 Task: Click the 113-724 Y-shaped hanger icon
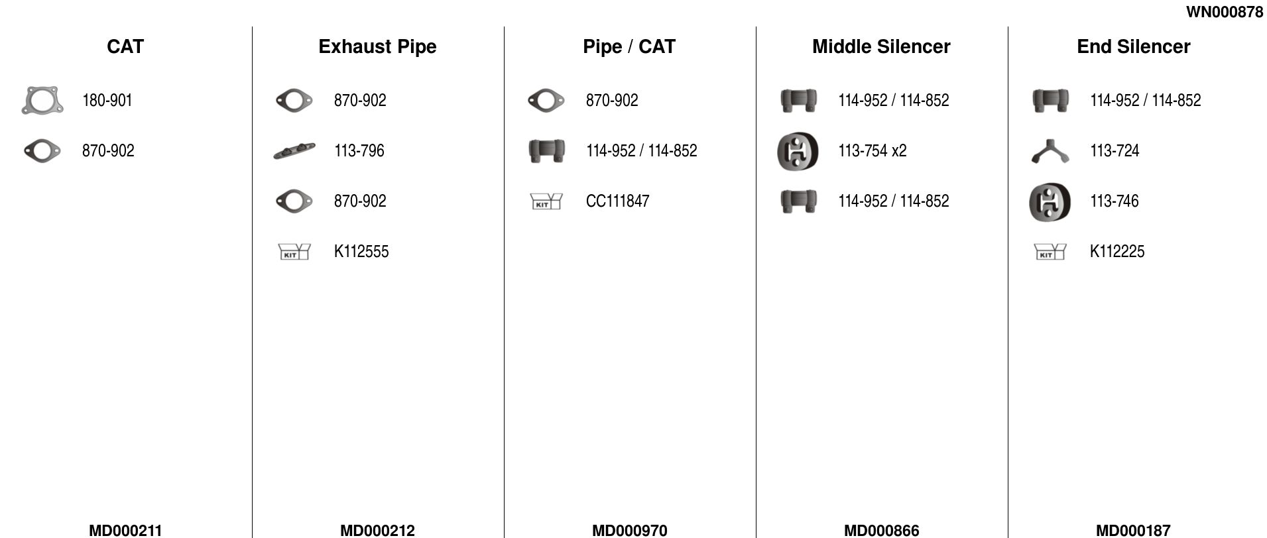[1050, 151]
